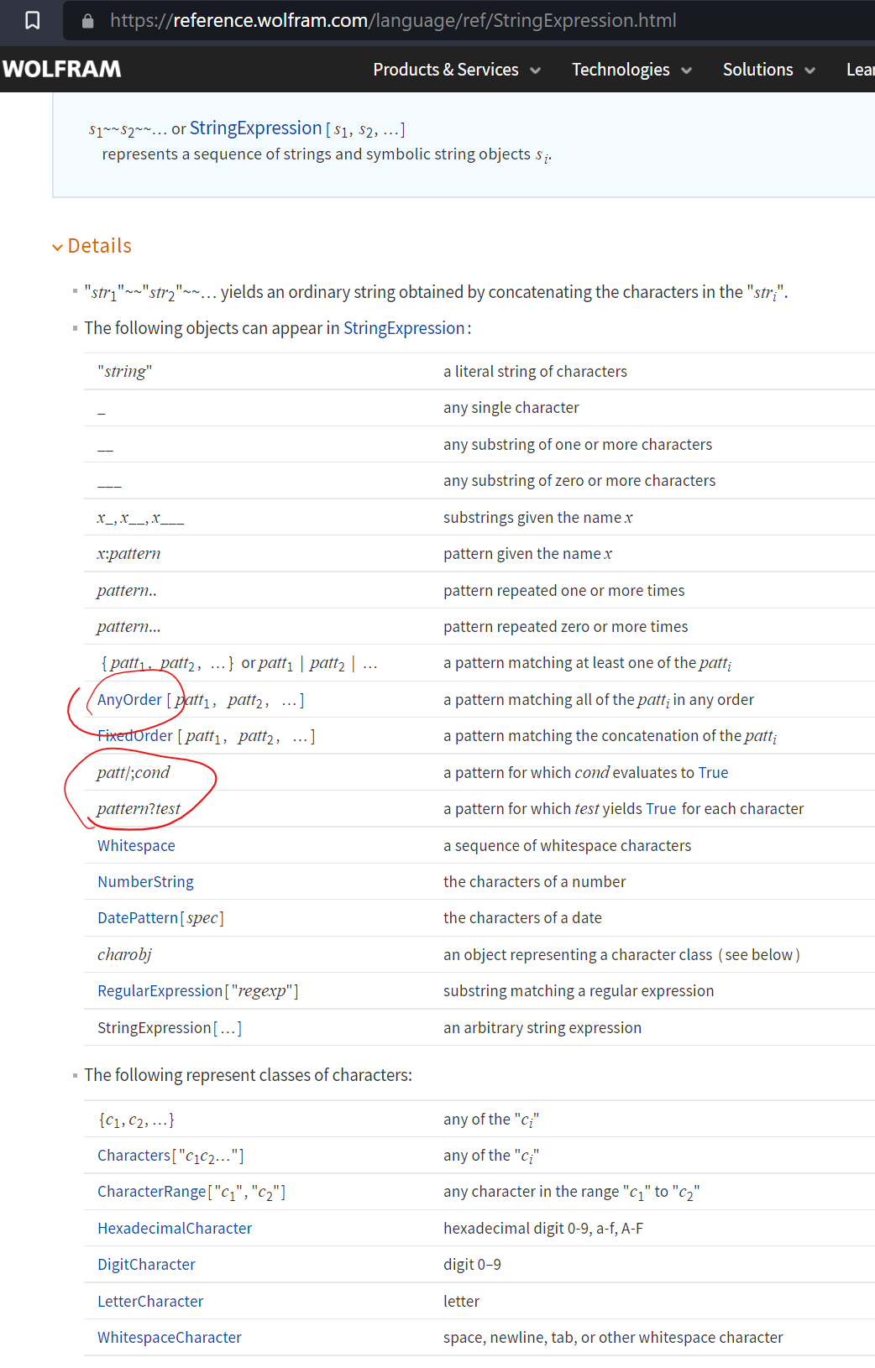The height and width of the screenshot is (1368, 875).
Task: Open the Technologies menu
Action: [621, 70]
